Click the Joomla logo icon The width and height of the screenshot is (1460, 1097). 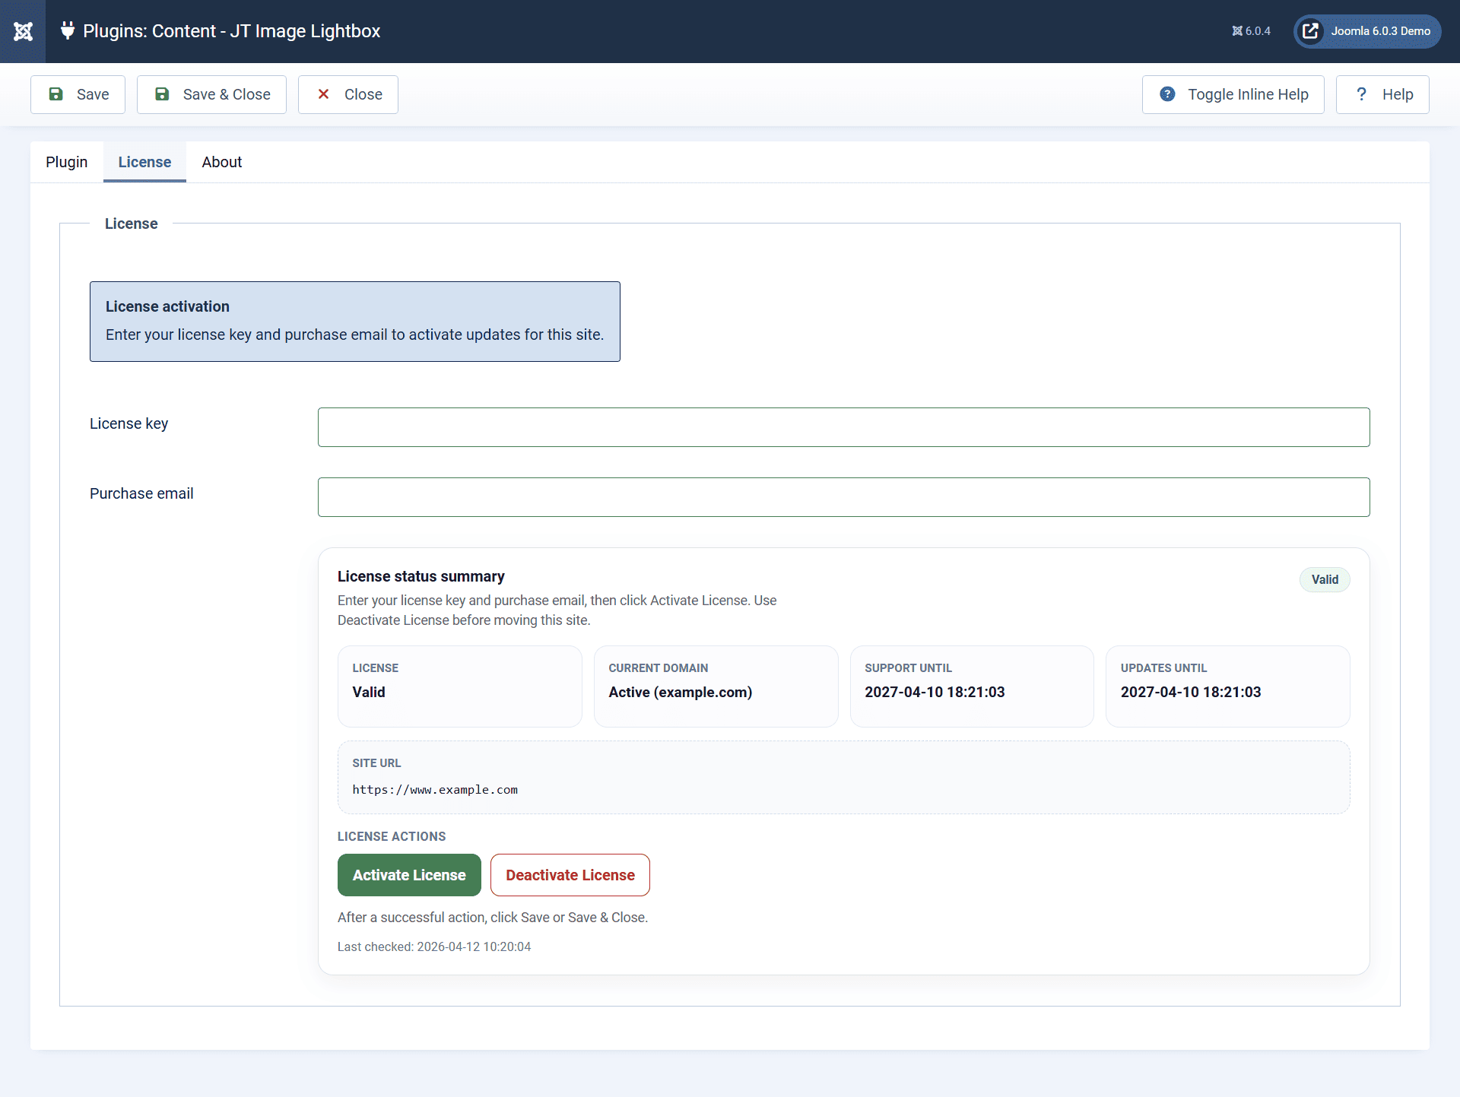(23, 31)
